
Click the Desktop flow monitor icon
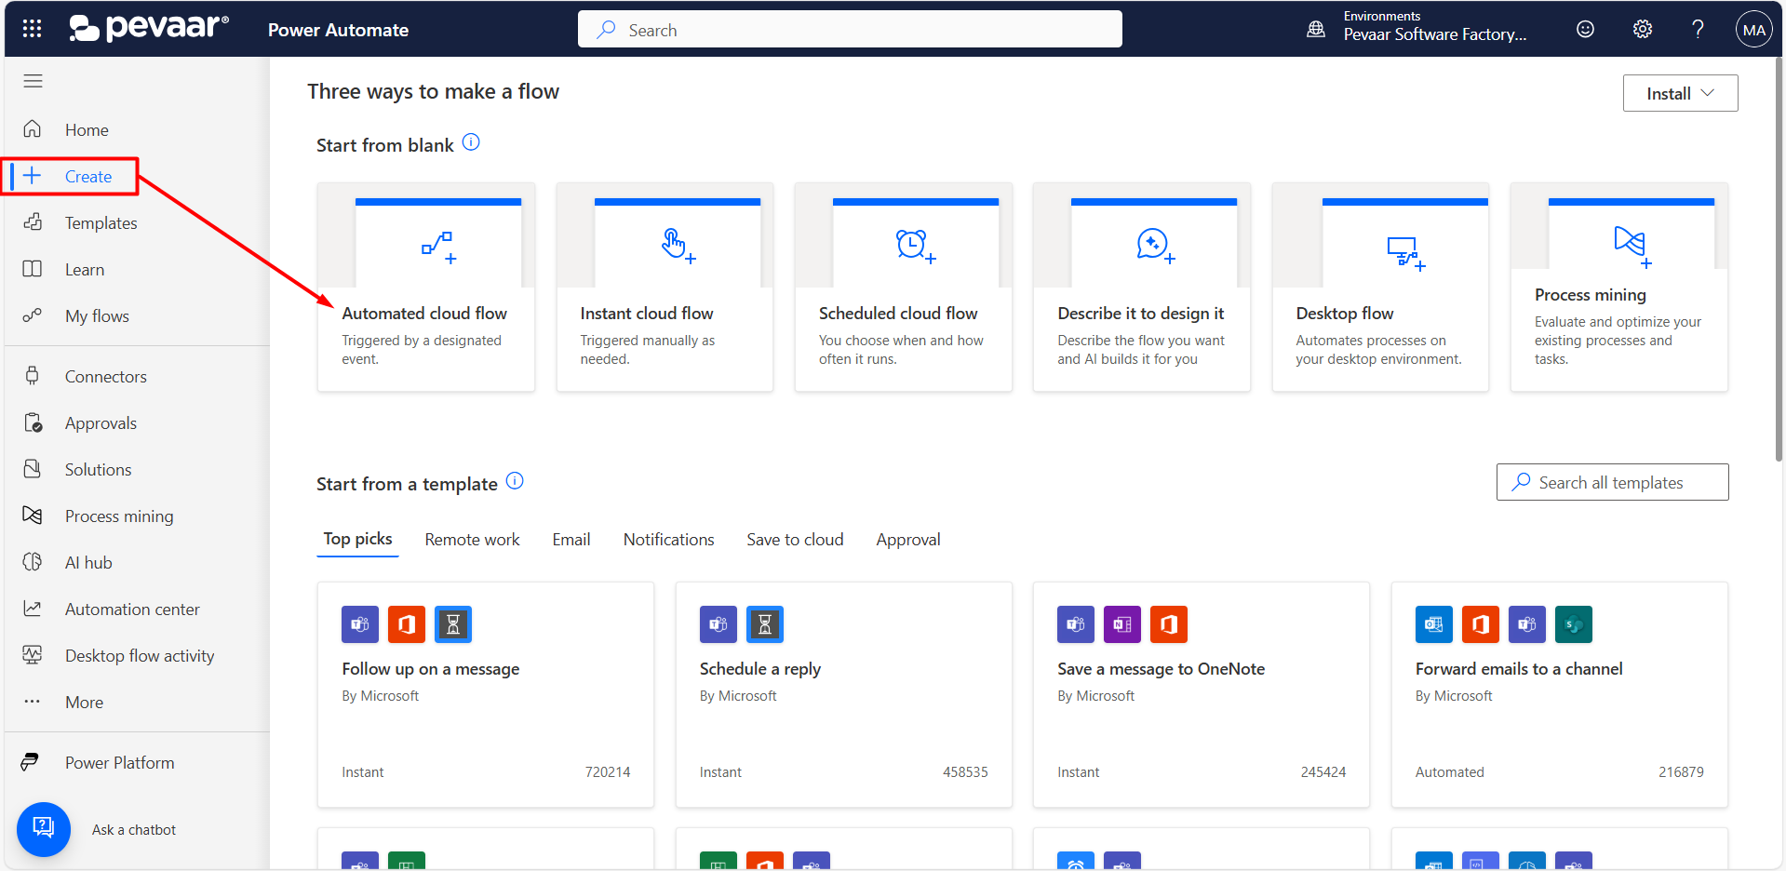1405,252
